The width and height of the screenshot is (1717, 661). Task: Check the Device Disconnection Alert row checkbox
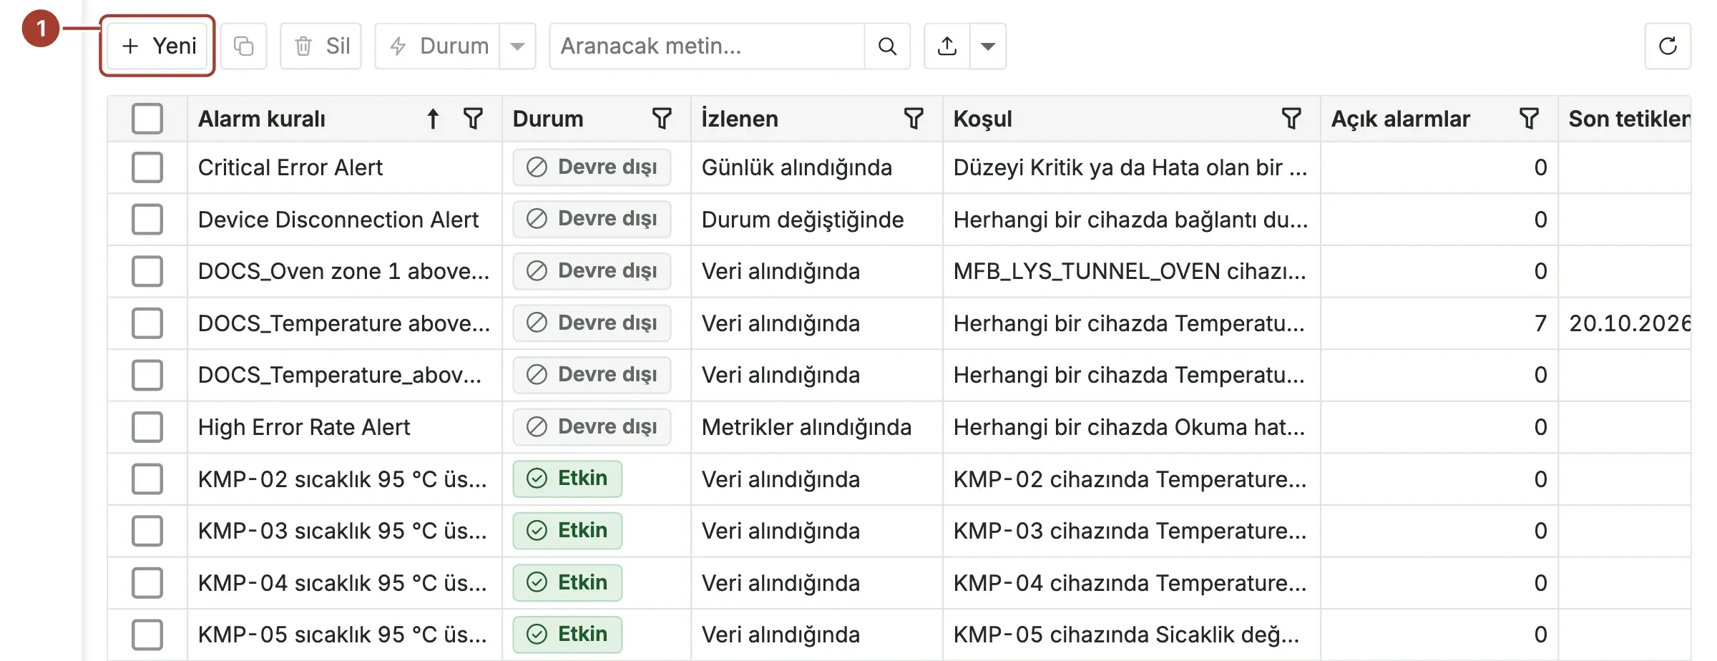pyautogui.click(x=147, y=220)
